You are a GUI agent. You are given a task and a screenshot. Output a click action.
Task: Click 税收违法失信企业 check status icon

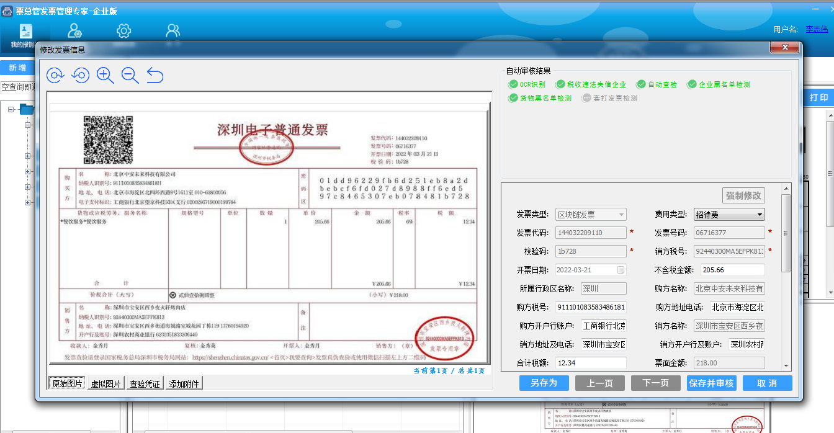tap(560, 84)
